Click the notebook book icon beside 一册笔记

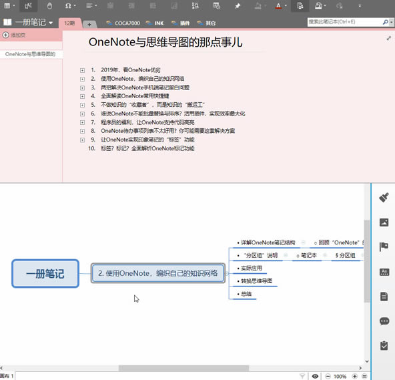click(x=7, y=22)
